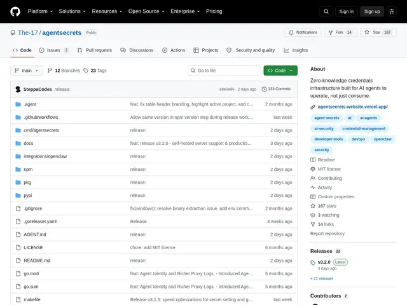Open the main branch selector dropdown

(x=27, y=71)
